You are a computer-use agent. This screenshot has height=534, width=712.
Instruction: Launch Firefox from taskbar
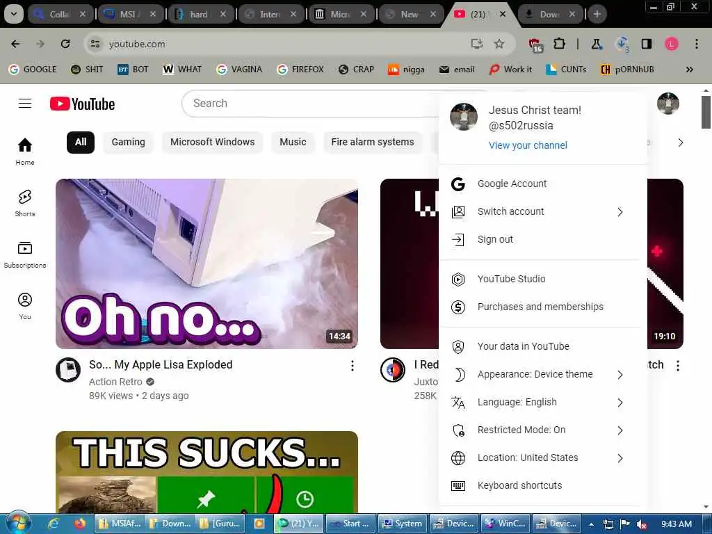80,524
